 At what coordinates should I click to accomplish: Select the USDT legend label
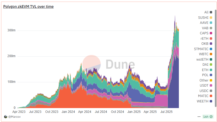[x=204, y=85]
